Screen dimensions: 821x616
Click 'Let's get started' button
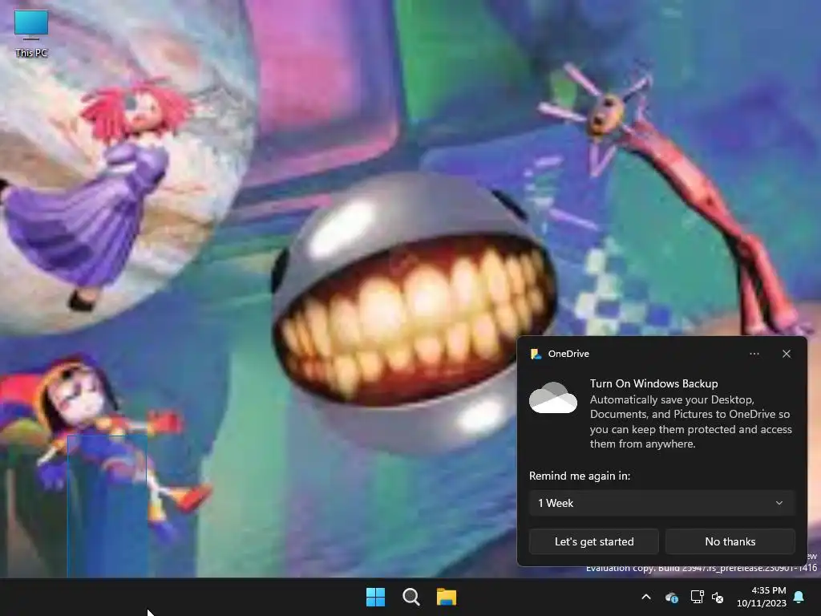(x=594, y=541)
